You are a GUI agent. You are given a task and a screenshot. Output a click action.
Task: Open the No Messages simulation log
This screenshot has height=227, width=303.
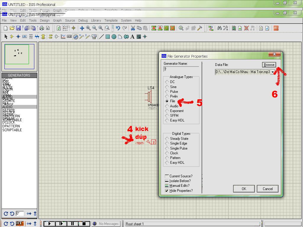tap(106, 224)
